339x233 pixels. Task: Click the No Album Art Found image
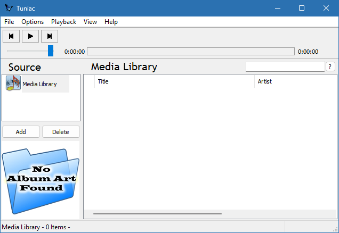pos(41,180)
